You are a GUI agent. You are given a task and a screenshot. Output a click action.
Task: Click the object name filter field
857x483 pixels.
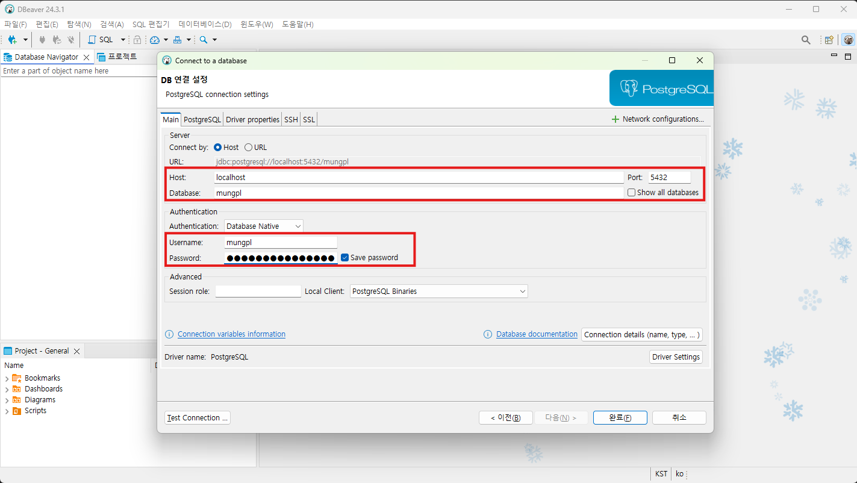tap(78, 71)
